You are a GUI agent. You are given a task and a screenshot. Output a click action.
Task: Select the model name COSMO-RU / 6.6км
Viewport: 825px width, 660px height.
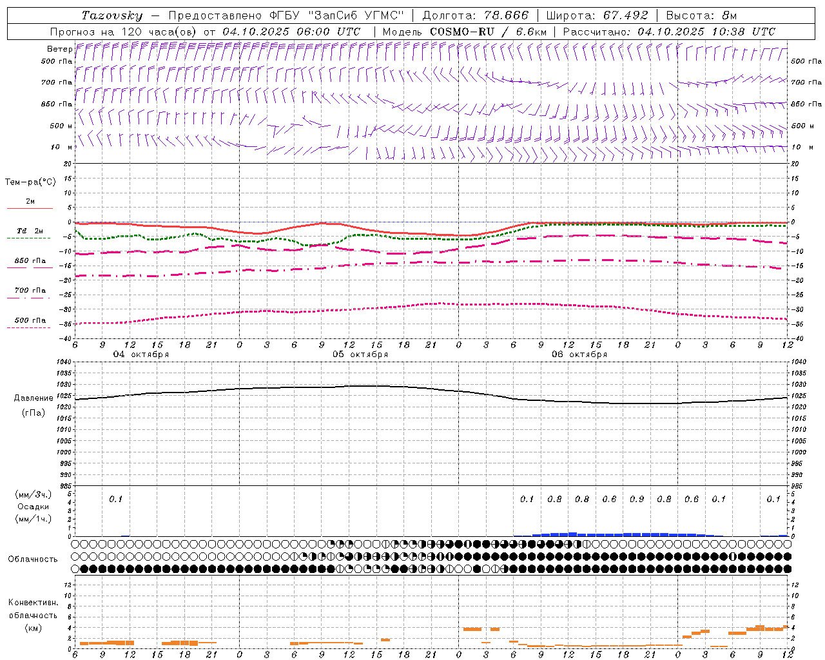point(489,32)
